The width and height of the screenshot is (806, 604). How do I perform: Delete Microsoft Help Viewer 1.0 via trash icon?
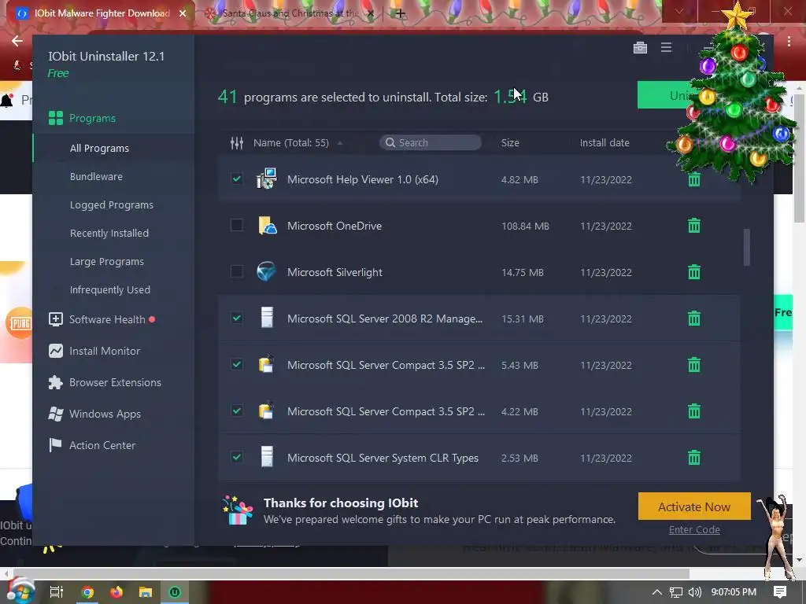[x=694, y=180]
